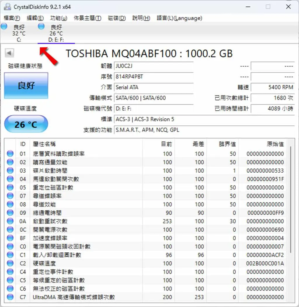Click the blue status orb for D: E: F:
Image resolution: width=299 pixels, height=307 pixels.
41,26
